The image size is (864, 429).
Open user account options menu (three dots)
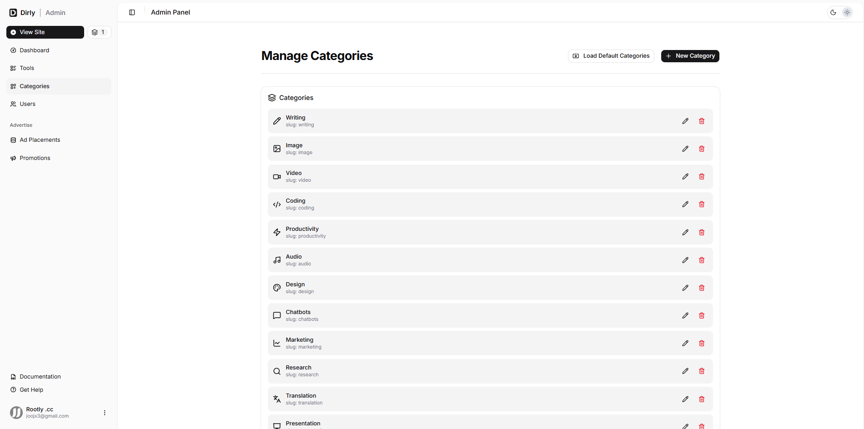coord(105,413)
